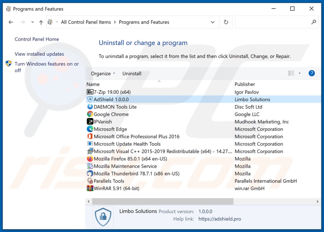
Task: Click the horizontal scrollbar thumb
Action: 163,201
